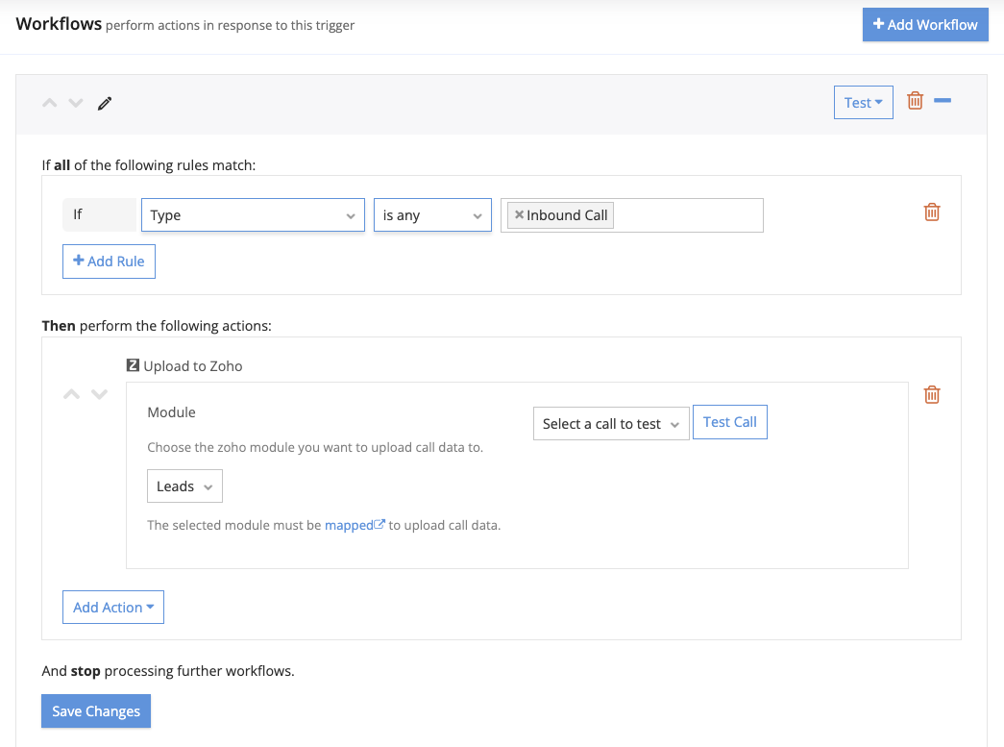
Task: Collapse the workflow with the minus icon
Action: point(943,101)
